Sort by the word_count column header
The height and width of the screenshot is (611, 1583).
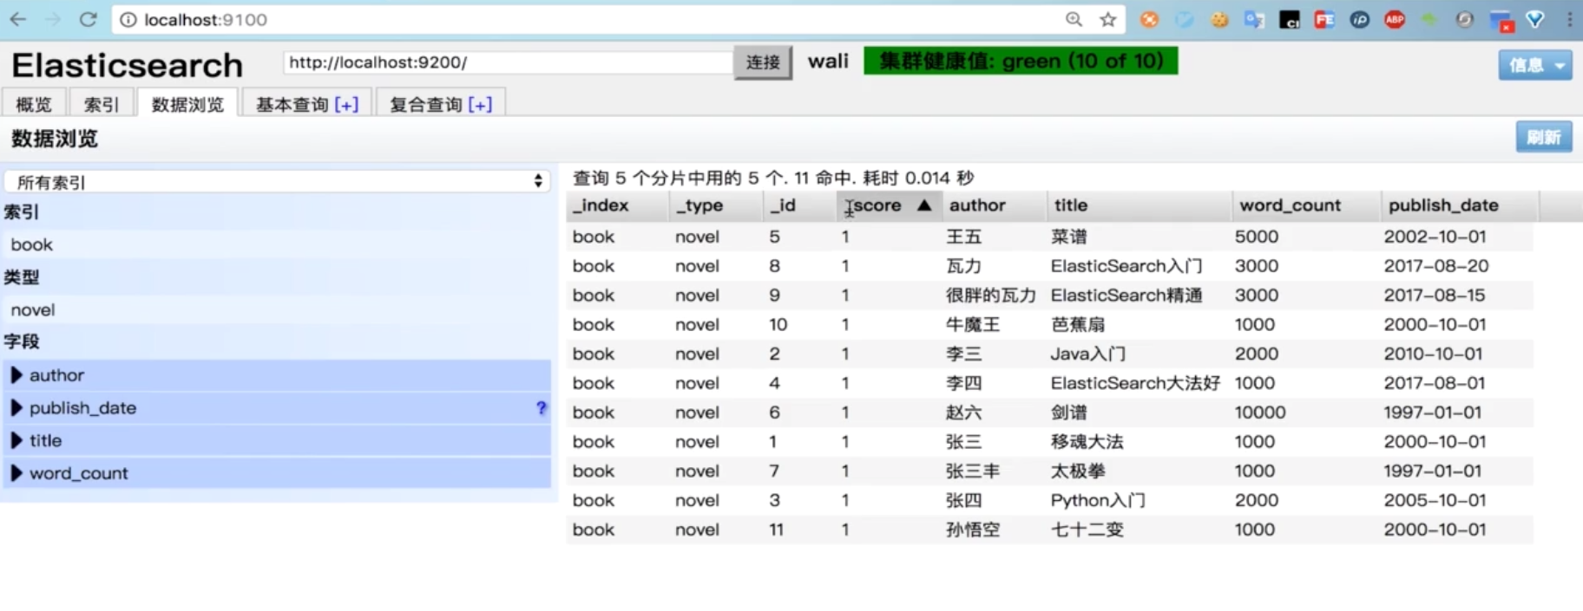(x=1306, y=205)
